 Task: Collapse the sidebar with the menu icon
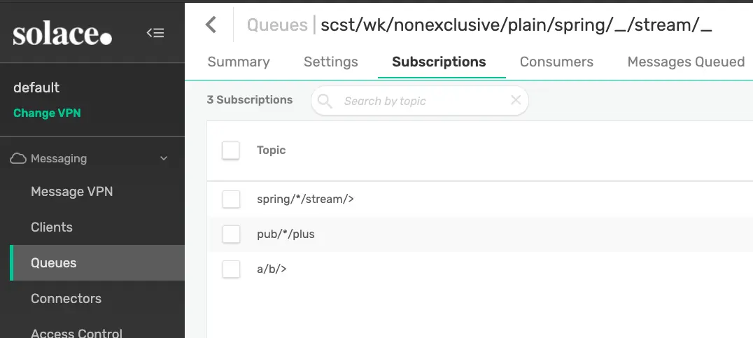click(x=155, y=33)
